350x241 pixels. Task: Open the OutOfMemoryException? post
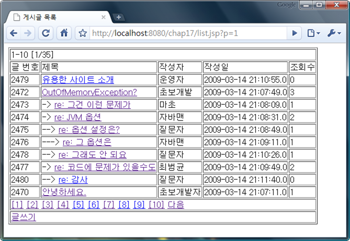(89, 92)
